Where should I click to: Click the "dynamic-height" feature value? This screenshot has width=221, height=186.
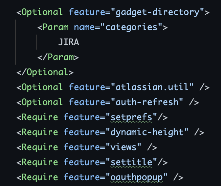click(147, 132)
